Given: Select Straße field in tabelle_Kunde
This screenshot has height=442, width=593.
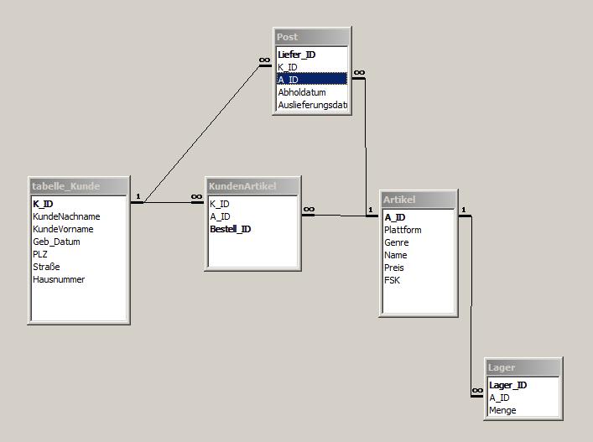Looking at the screenshot, I should coord(79,267).
